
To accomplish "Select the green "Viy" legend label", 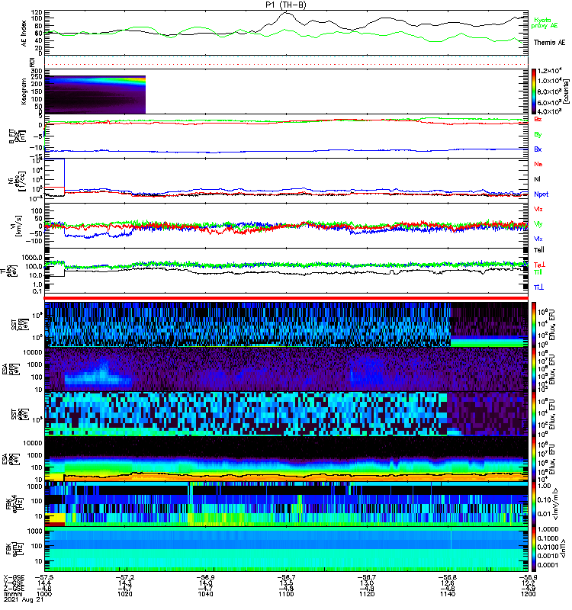I will click(538, 224).
